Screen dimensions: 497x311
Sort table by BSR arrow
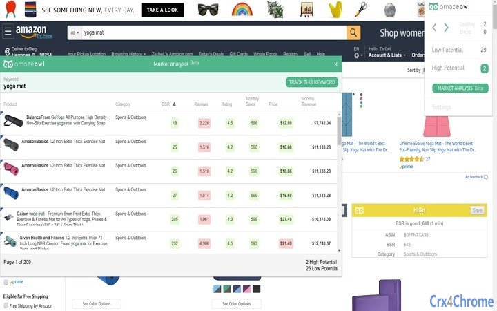pyautogui.click(x=174, y=104)
